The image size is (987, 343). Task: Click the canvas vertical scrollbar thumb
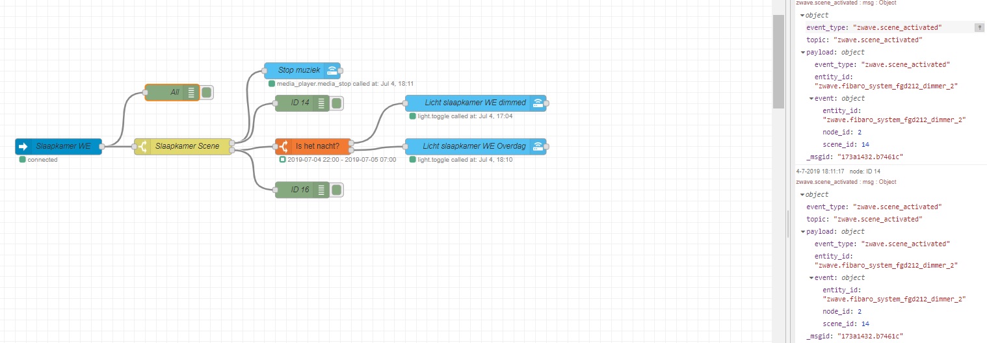point(778,61)
